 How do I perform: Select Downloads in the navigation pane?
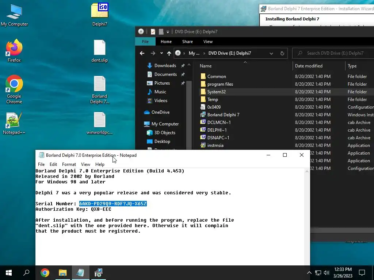click(x=165, y=66)
